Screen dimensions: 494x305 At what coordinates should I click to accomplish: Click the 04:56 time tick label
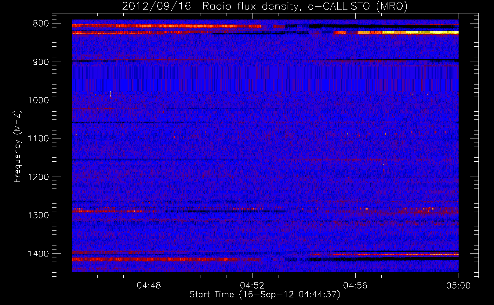pyautogui.click(x=355, y=286)
